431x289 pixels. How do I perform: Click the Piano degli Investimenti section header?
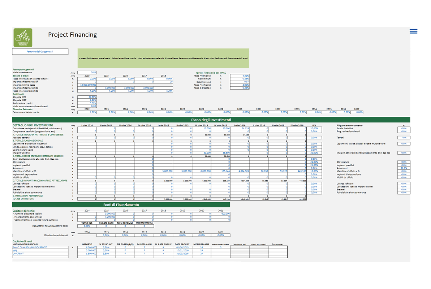click(211, 120)
